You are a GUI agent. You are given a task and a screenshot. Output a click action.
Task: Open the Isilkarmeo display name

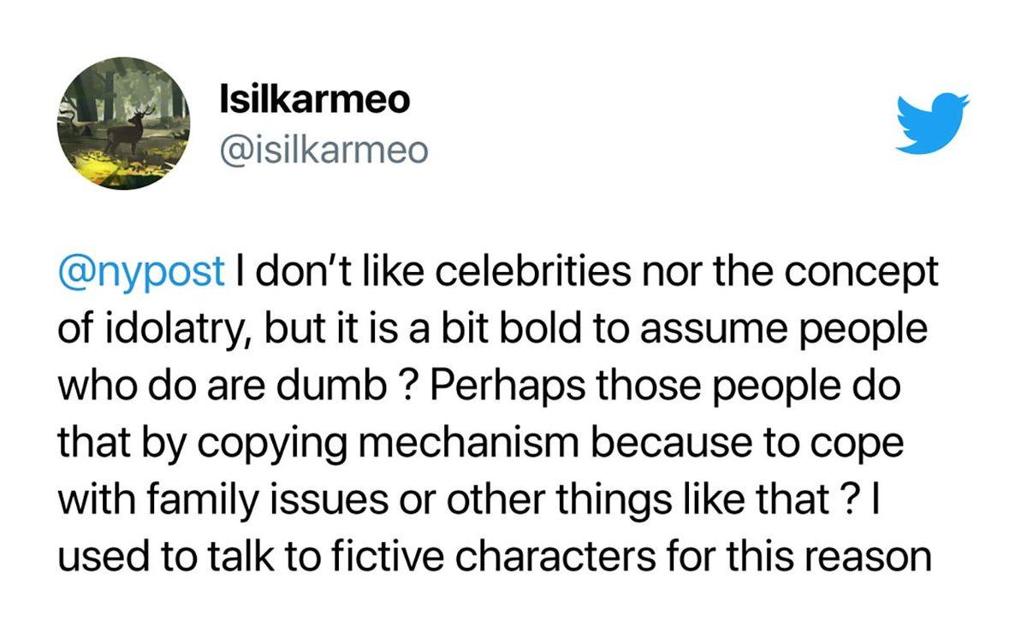tap(314, 101)
